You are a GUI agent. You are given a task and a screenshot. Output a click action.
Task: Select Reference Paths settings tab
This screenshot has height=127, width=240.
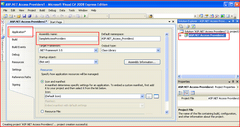tap(21, 77)
